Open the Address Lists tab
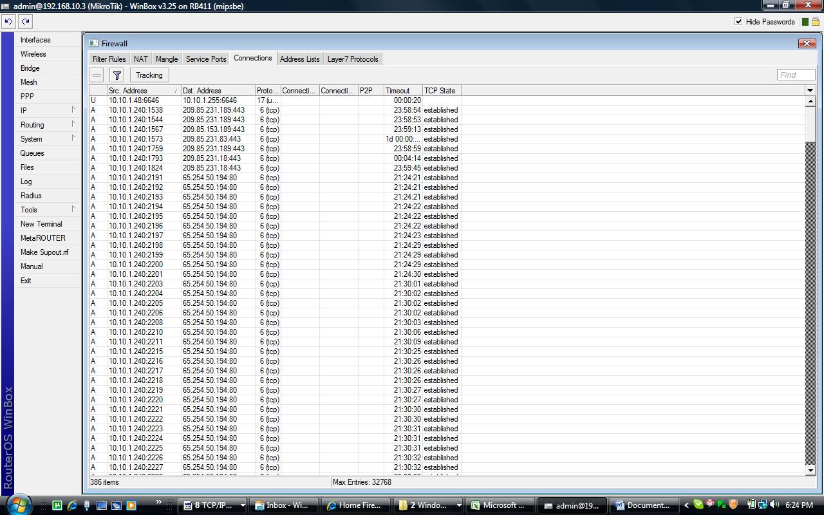This screenshot has height=515, width=824. pos(299,59)
